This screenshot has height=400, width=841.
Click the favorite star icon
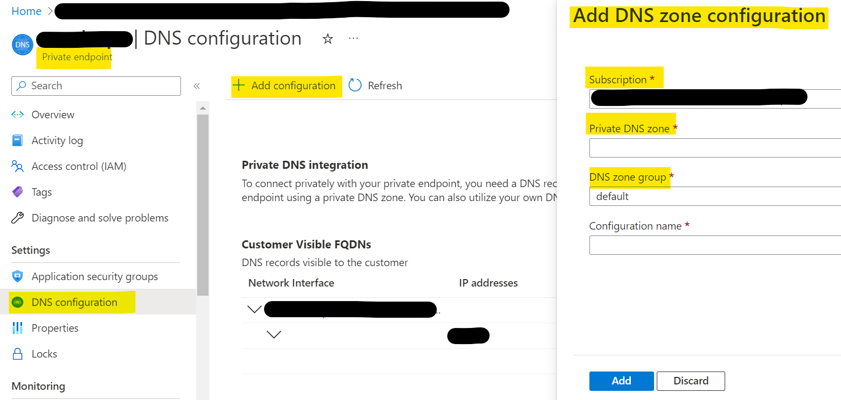coord(328,39)
